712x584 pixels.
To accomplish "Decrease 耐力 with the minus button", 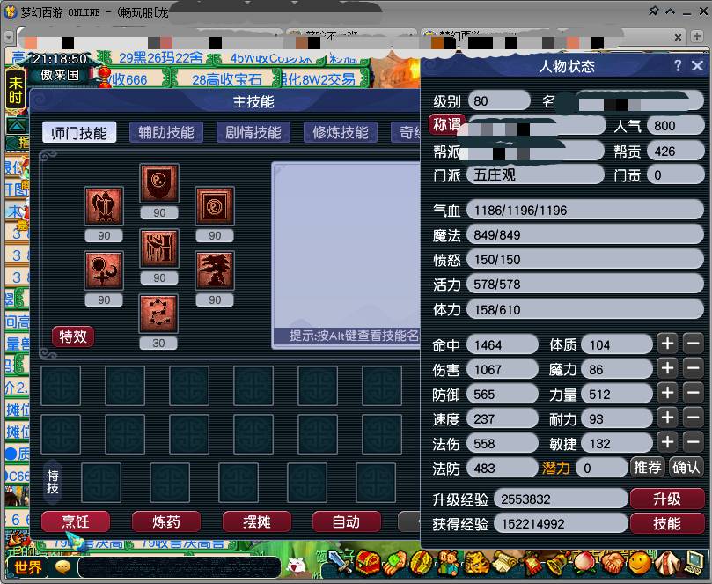I will point(694,418).
